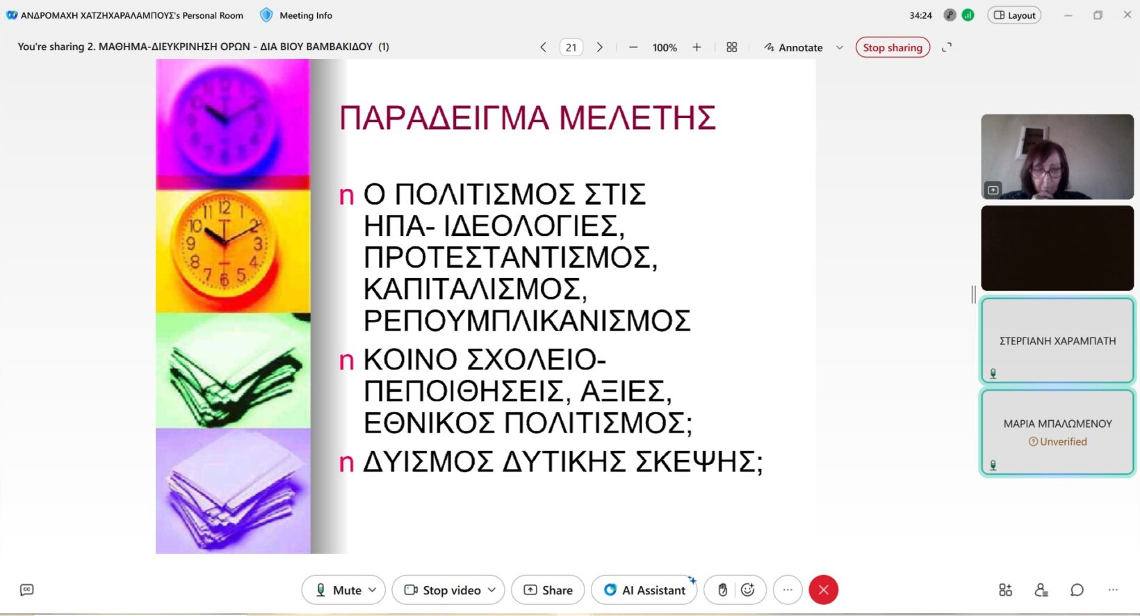Screen dimensions: 1140x616
Task: Open the Participants panel icon
Action: point(1041,590)
